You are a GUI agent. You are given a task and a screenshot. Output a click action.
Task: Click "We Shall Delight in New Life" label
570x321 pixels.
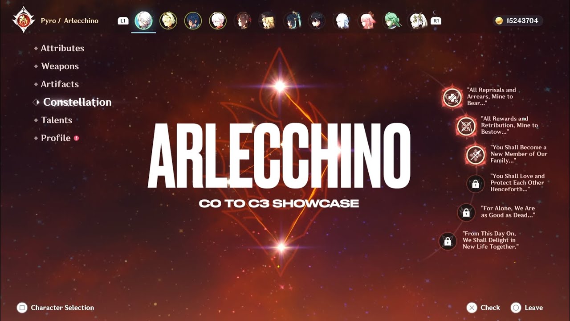[x=490, y=240]
